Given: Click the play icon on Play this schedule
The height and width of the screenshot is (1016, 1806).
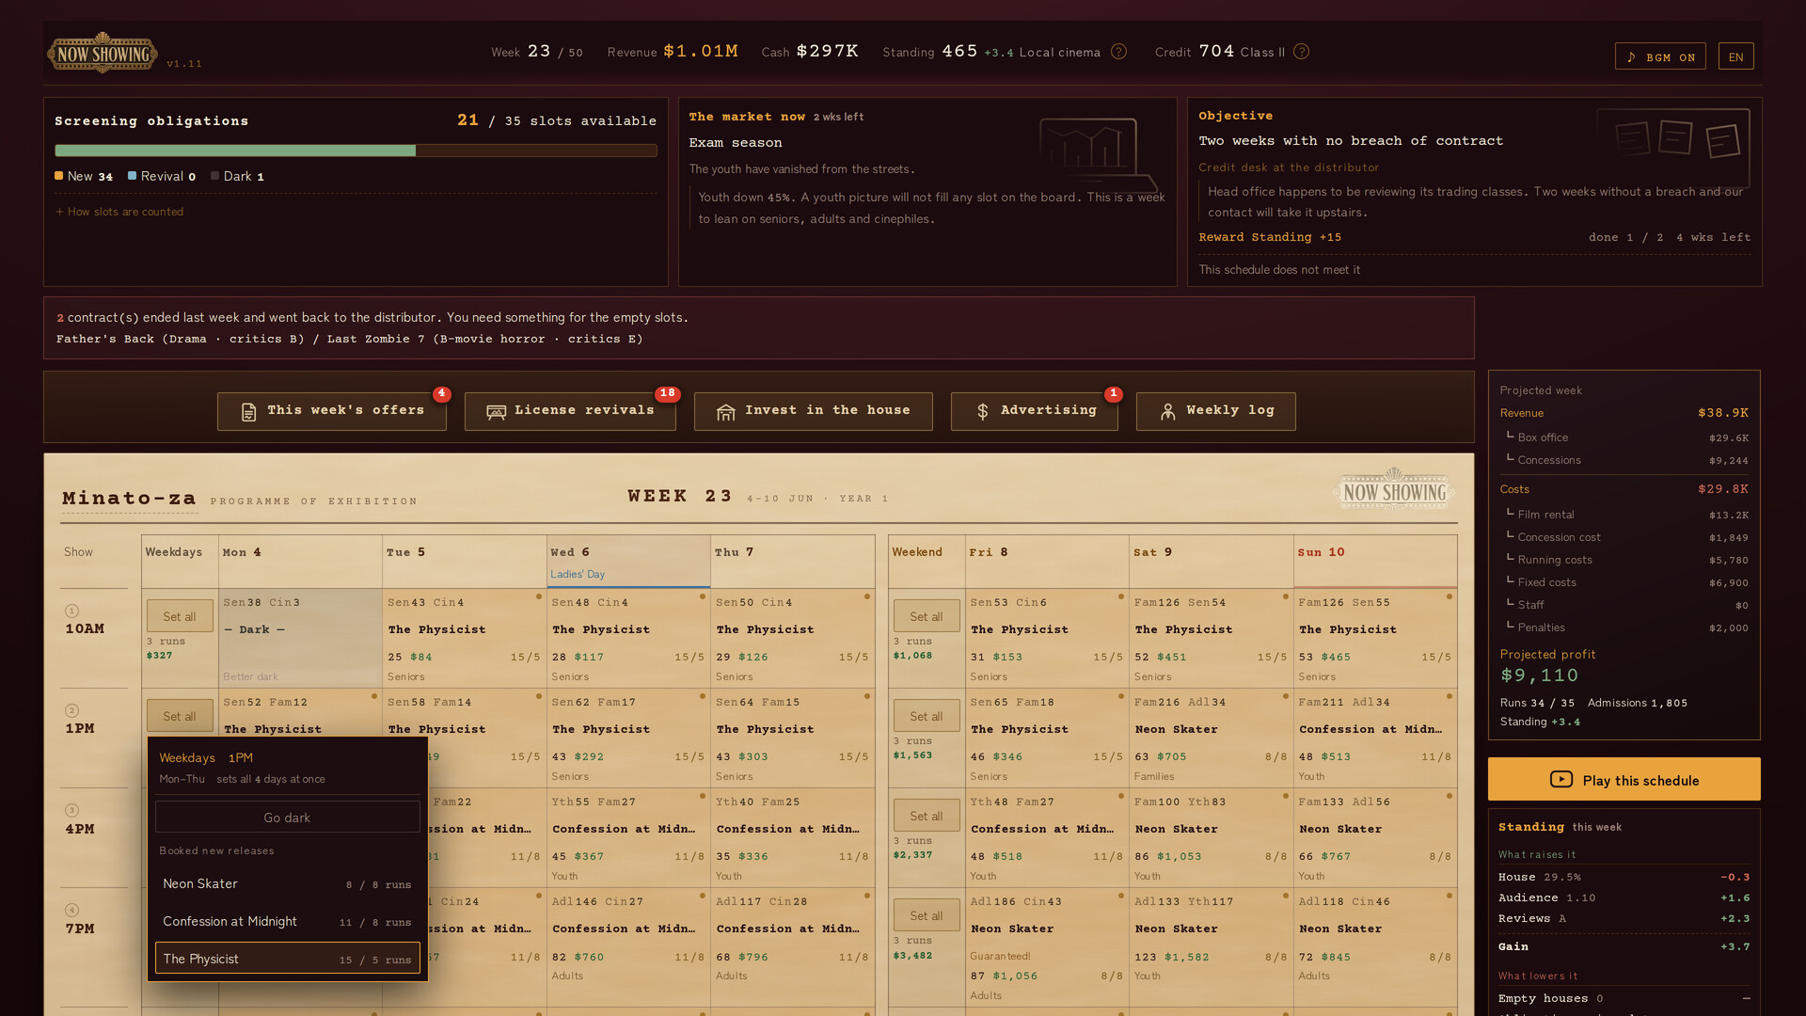Looking at the screenshot, I should [x=1560, y=779].
